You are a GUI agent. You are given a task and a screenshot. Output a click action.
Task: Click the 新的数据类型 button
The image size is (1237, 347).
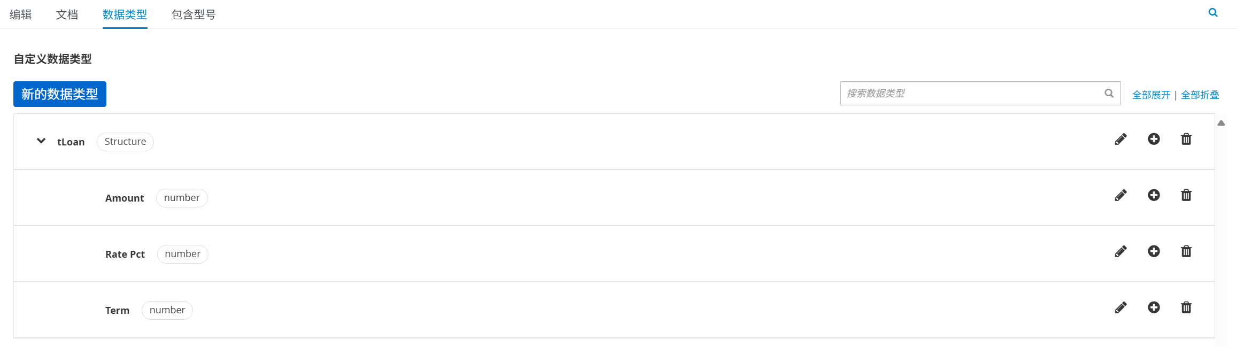point(60,94)
